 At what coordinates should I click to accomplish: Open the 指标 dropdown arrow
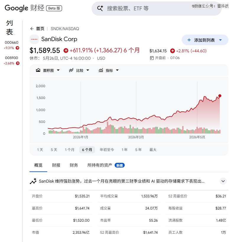click(x=117, y=70)
